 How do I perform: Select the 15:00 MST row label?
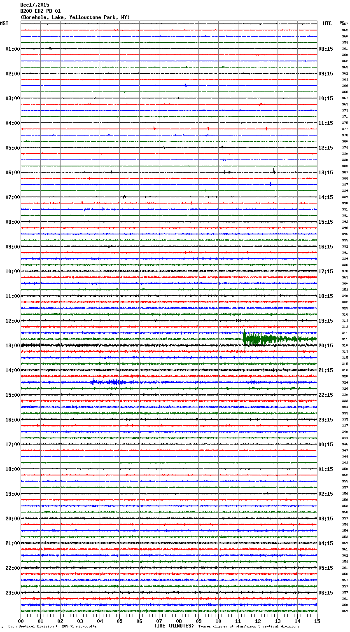click(x=13, y=395)
